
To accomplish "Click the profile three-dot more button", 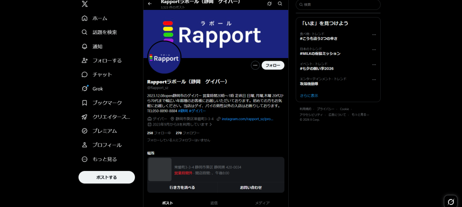I will [255, 65].
